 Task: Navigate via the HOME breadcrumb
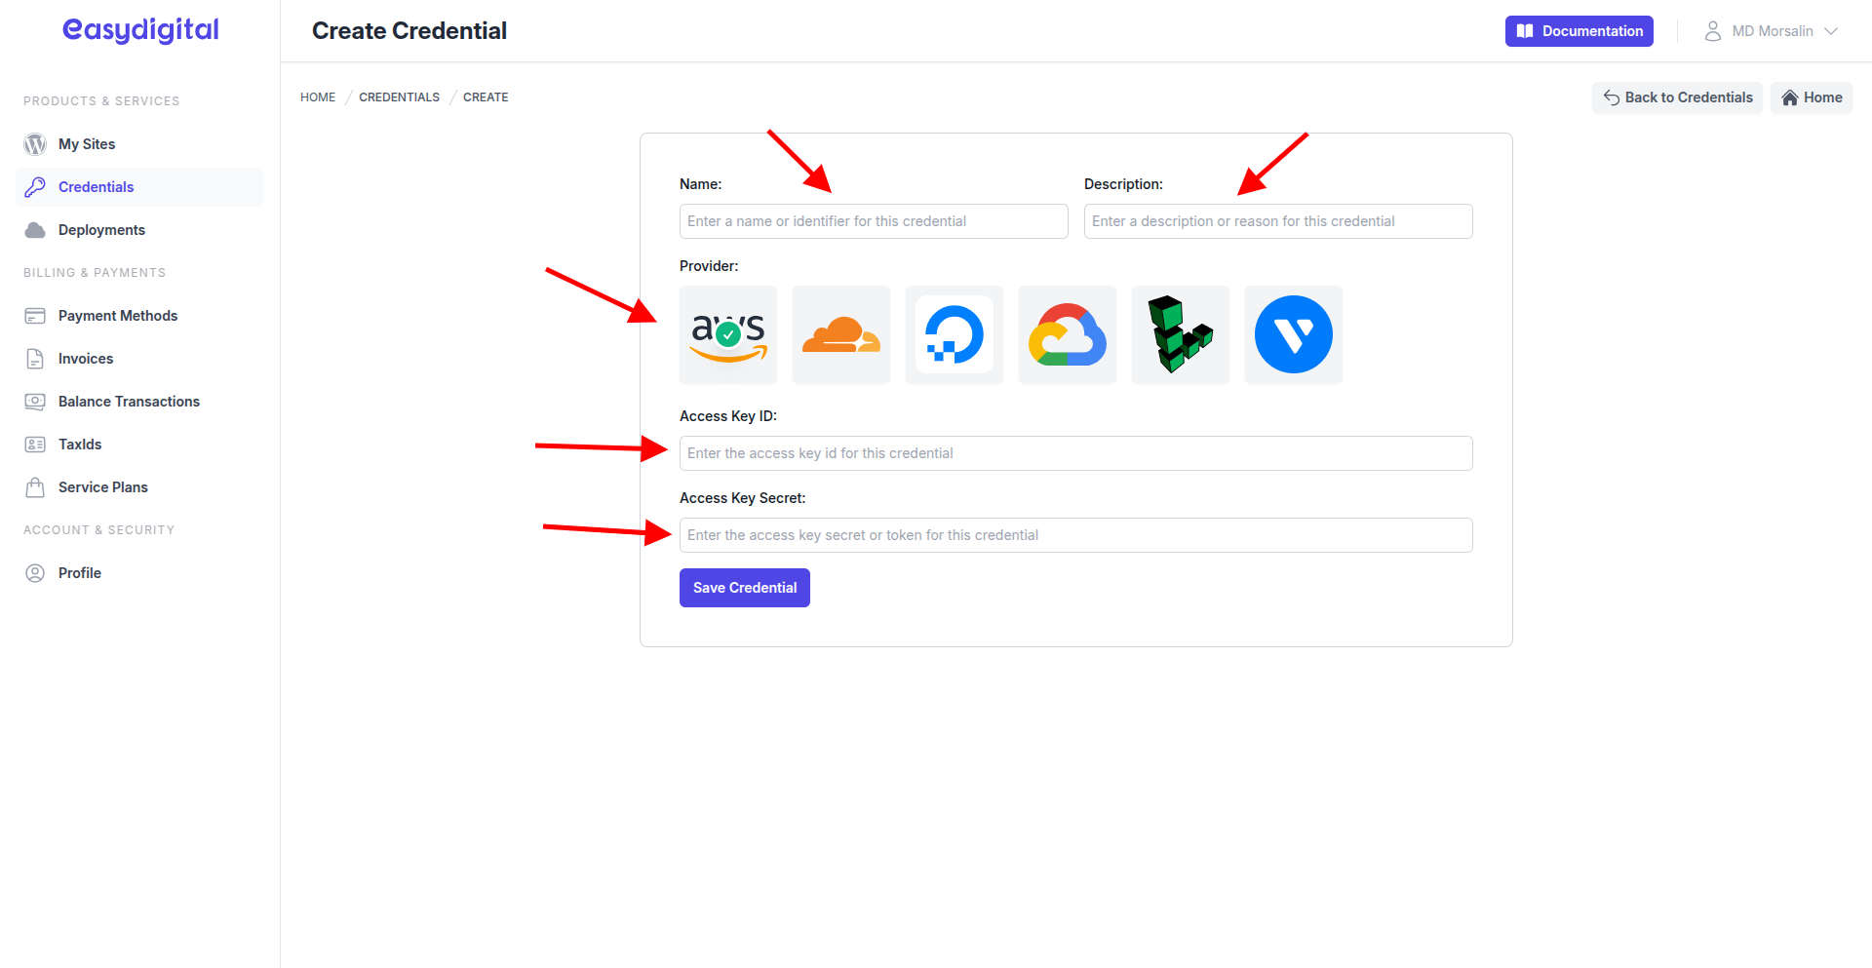pos(317,97)
